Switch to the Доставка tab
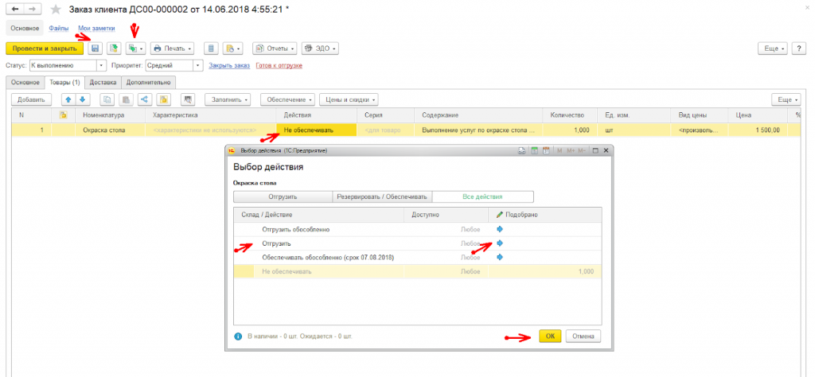The image size is (815, 377). (103, 82)
